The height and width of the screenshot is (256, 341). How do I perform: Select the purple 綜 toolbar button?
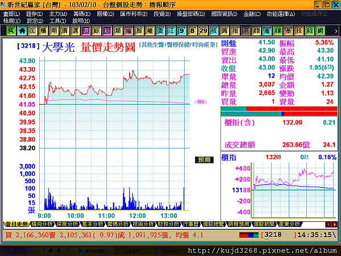(x=107, y=31)
